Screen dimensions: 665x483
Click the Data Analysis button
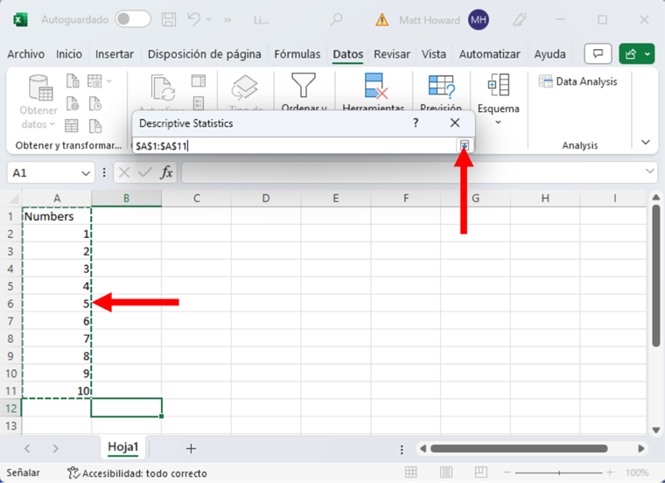click(577, 81)
